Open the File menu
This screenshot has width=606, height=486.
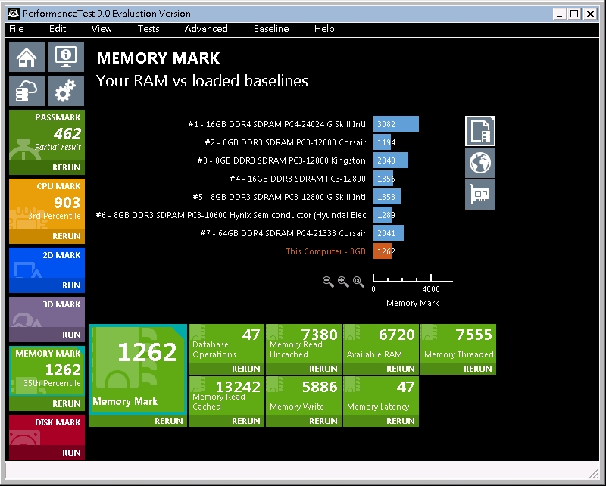tap(16, 29)
